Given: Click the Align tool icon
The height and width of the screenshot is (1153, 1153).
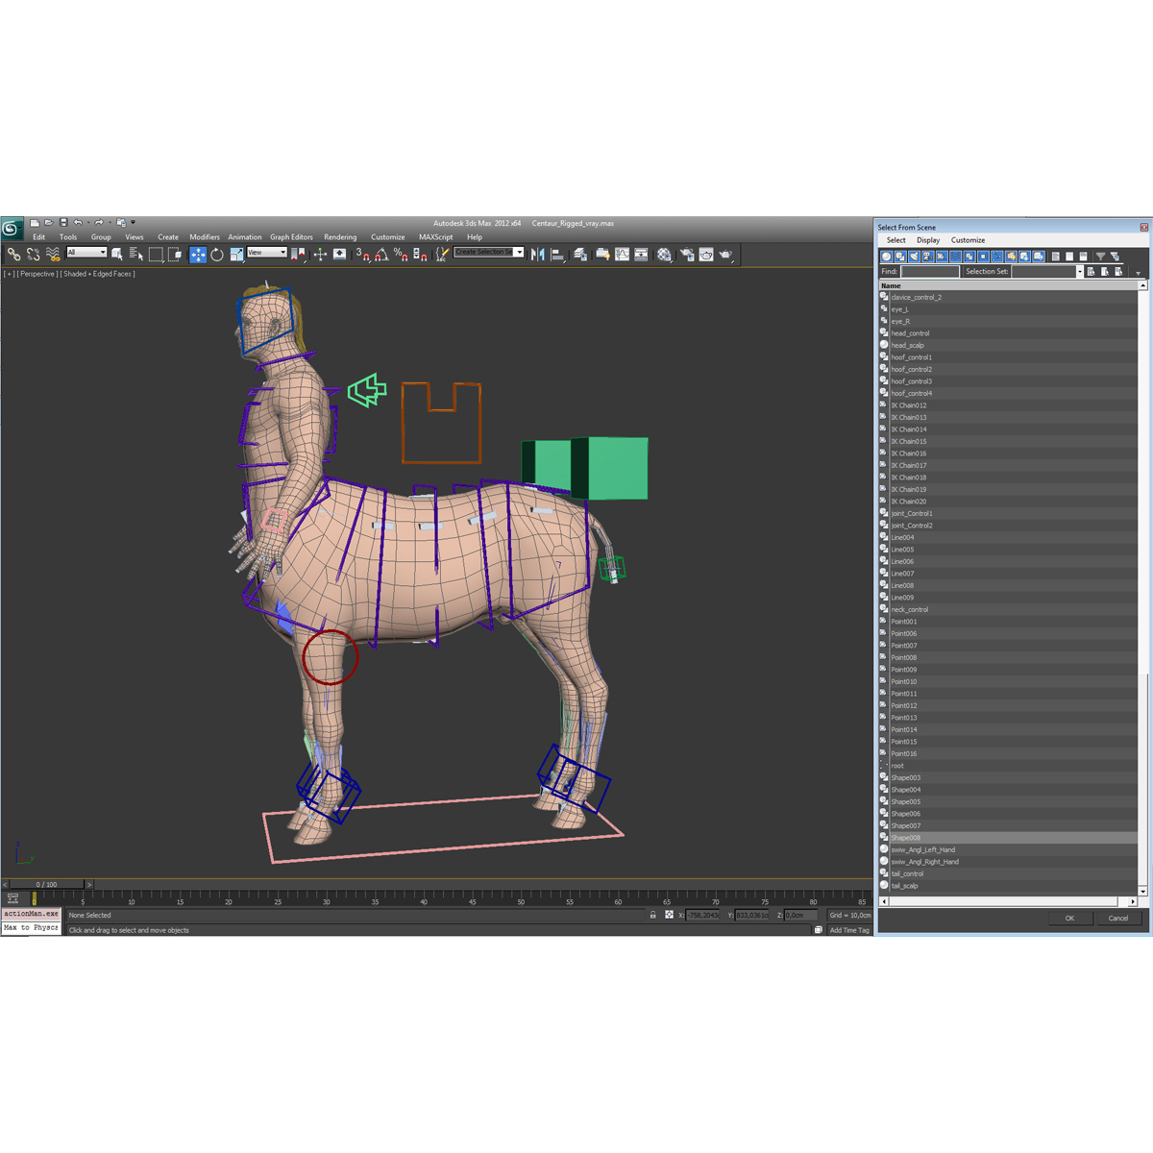Looking at the screenshot, I should tap(557, 254).
